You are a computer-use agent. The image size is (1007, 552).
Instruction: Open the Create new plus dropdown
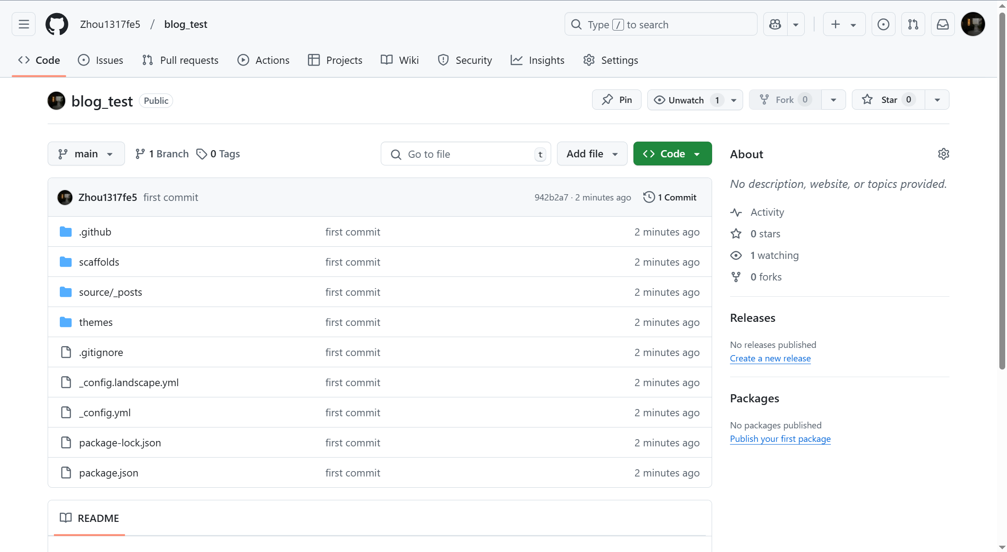point(844,24)
